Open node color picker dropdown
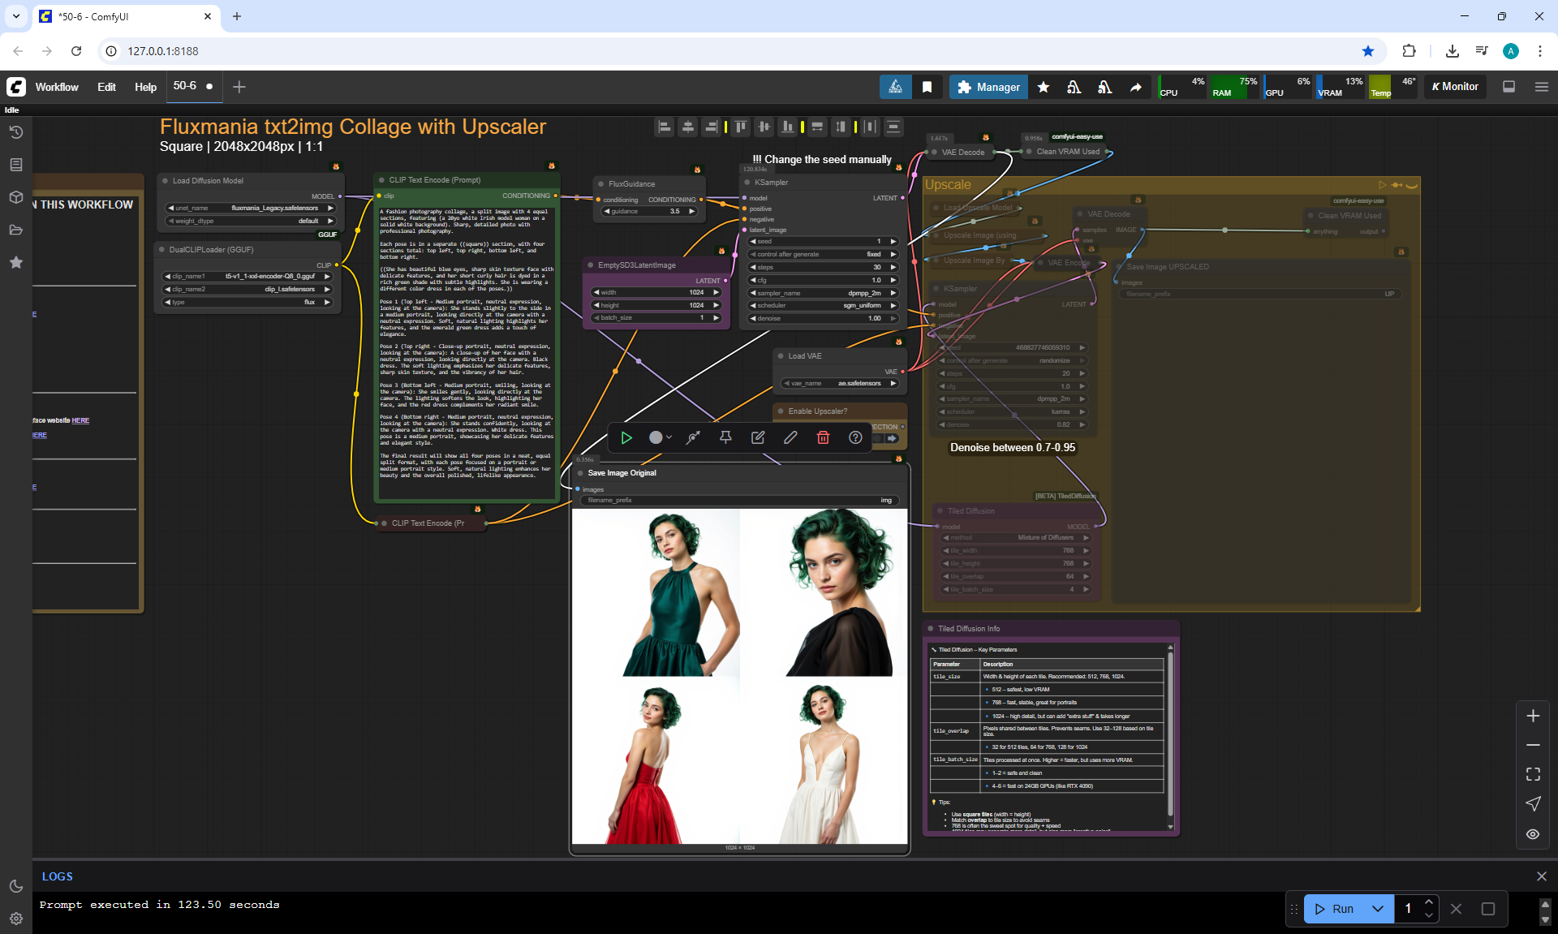This screenshot has width=1558, height=934. 660,438
